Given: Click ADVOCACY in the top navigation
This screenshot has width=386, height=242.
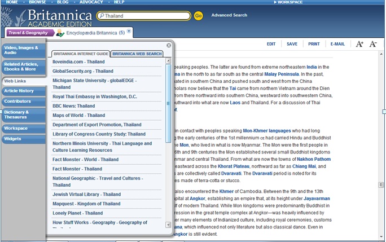Looking at the screenshot, I should pyautogui.click(x=91, y=2).
